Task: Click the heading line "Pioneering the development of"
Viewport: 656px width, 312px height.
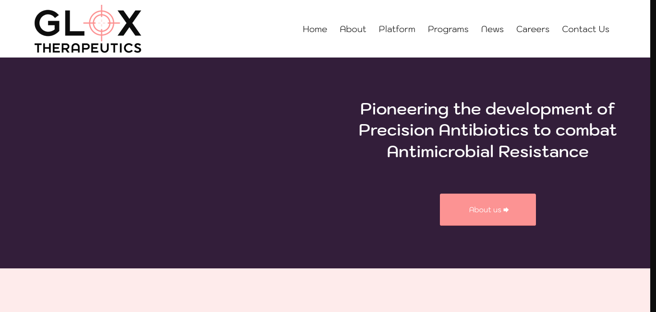Action: coord(487,109)
